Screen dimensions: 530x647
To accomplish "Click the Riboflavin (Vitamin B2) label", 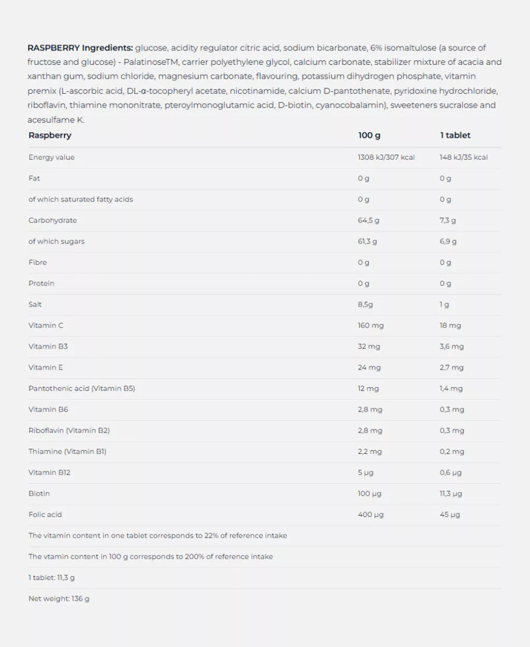I will click(x=69, y=431).
